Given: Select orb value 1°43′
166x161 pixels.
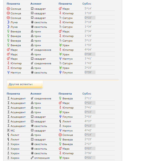Looking at the screenshot, I should click(88, 63).
